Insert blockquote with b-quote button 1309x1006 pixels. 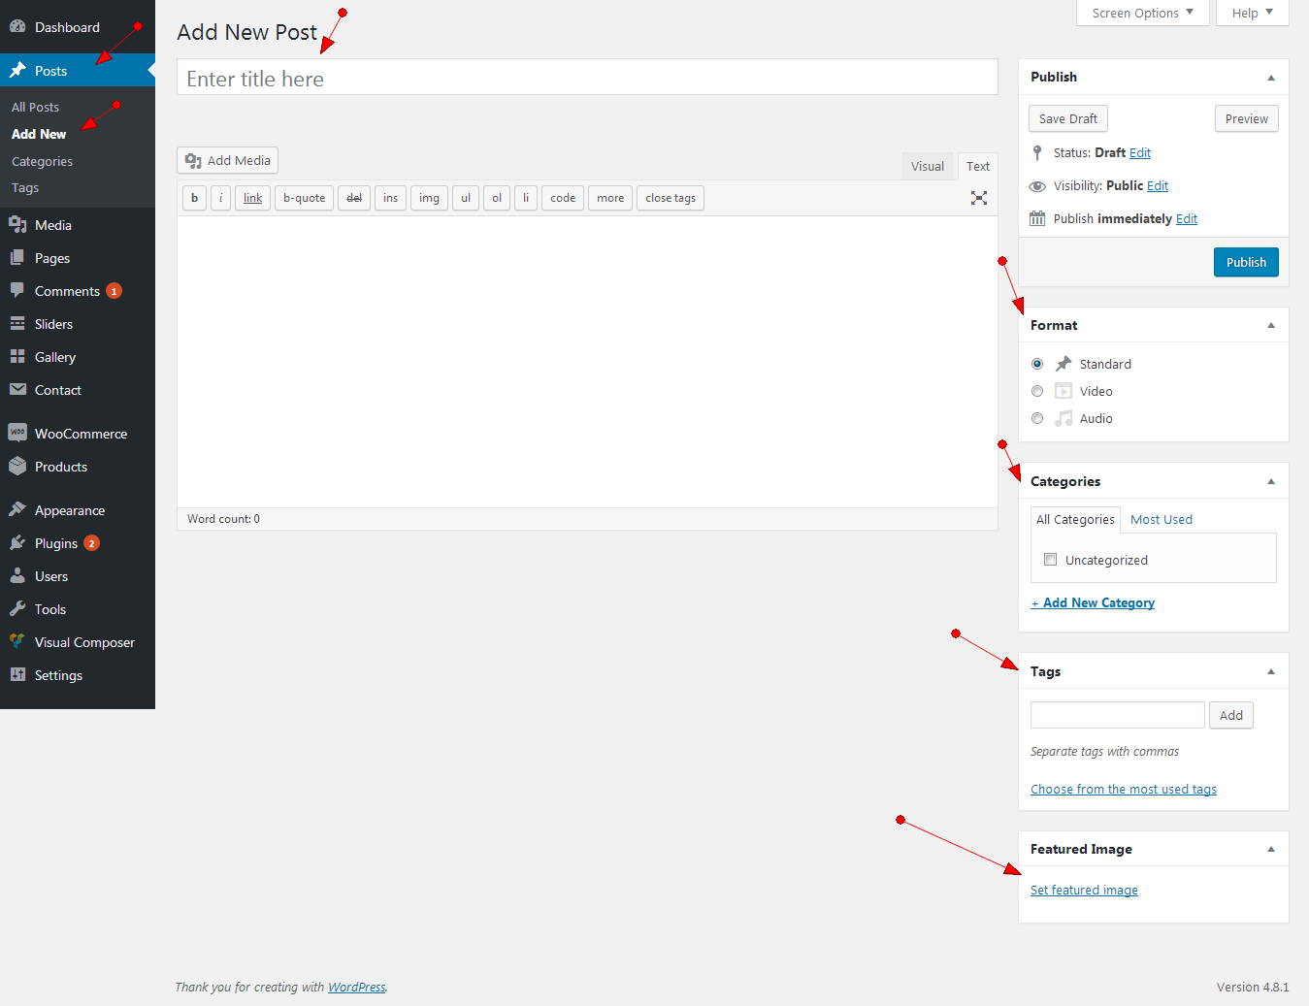(304, 198)
